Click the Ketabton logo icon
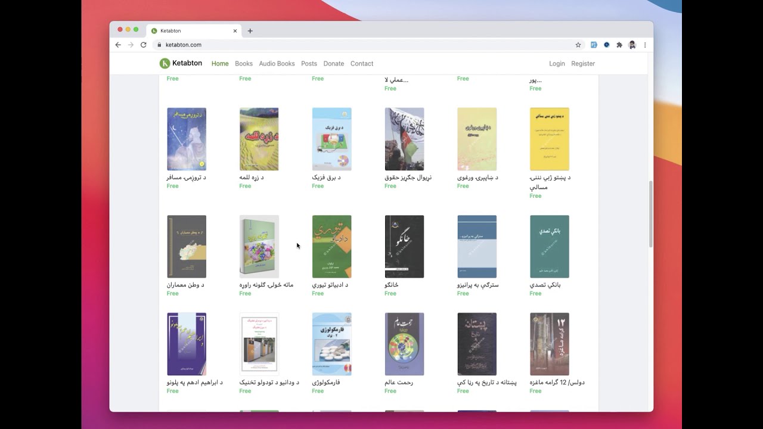The image size is (763, 429). pos(165,63)
